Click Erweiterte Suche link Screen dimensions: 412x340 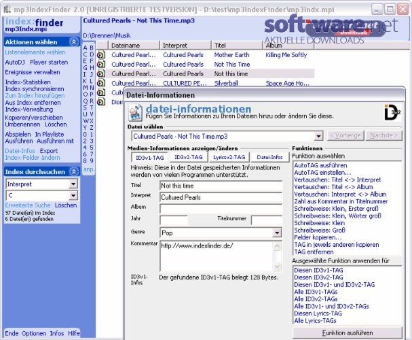pos(28,205)
